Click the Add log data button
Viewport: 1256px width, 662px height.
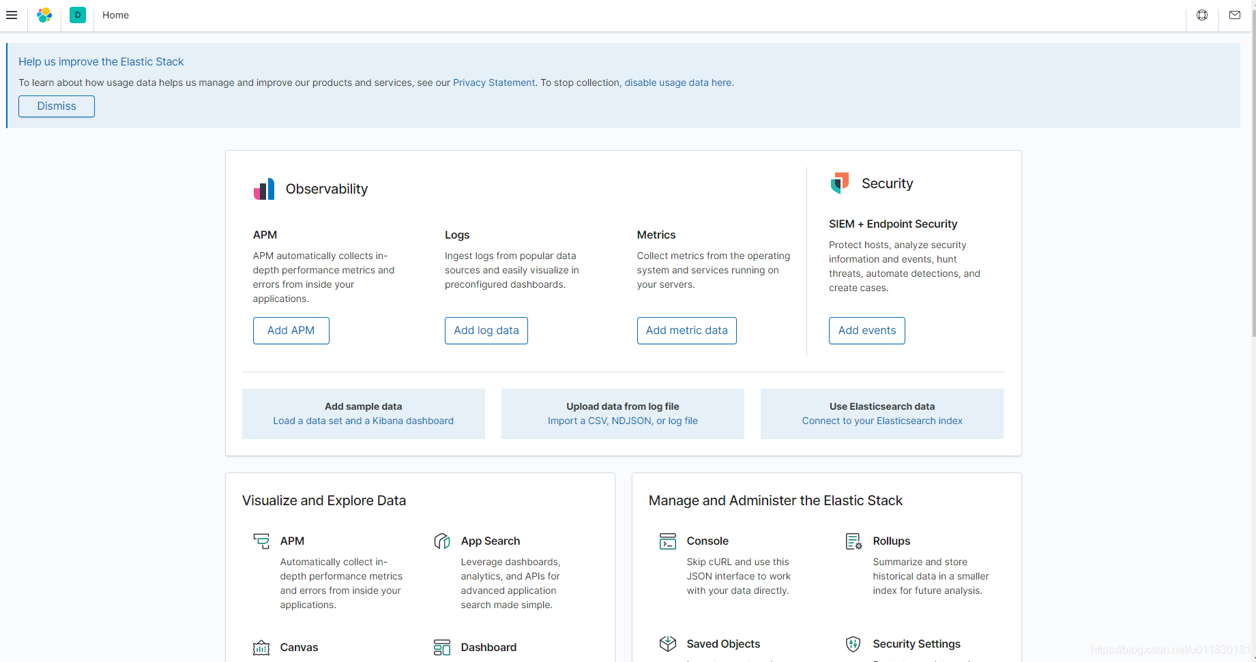(x=486, y=331)
